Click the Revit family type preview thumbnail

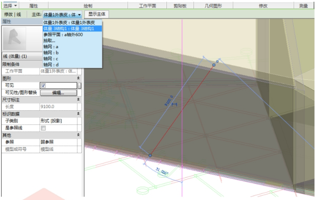click(x=14, y=39)
